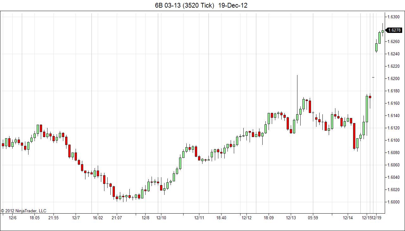Select the last green candle beside the 1.6278 marker
The image size is (405, 231).
(x=383, y=30)
